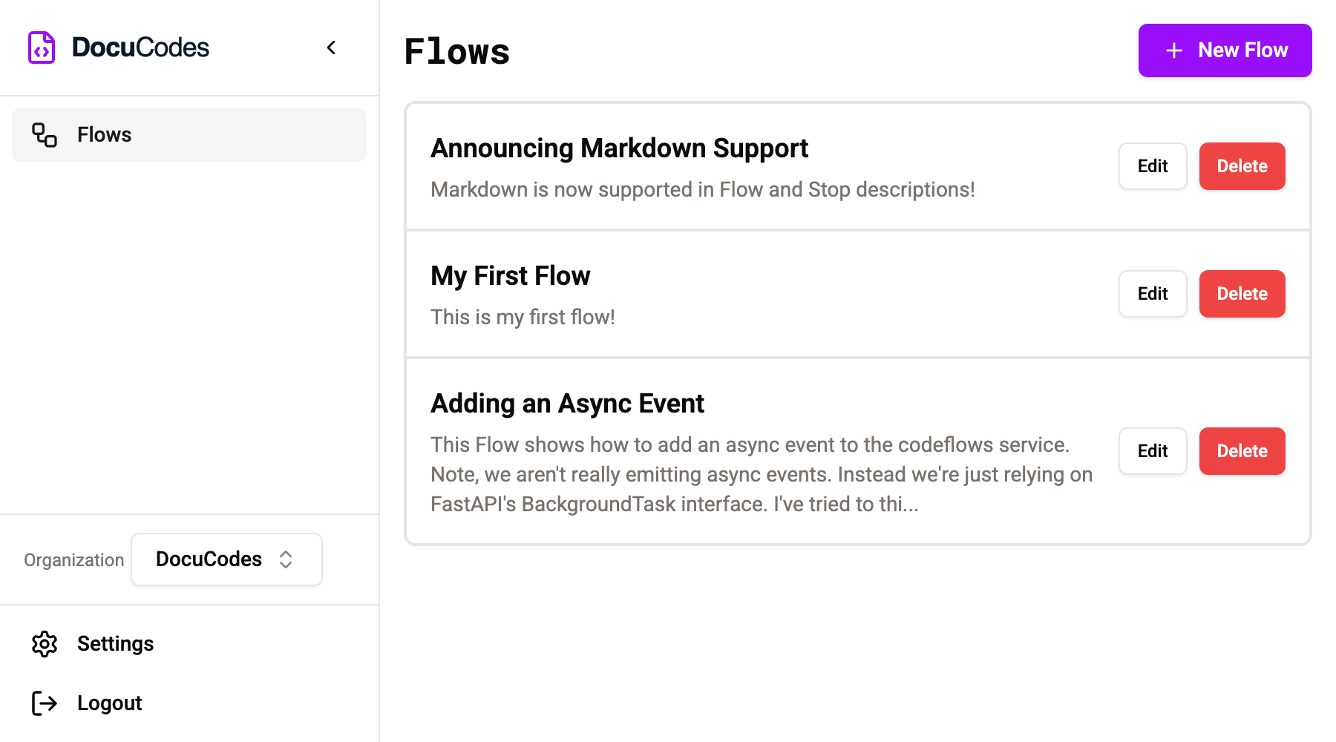
Task: Delete the Adding an Async Event flow
Action: click(x=1242, y=451)
